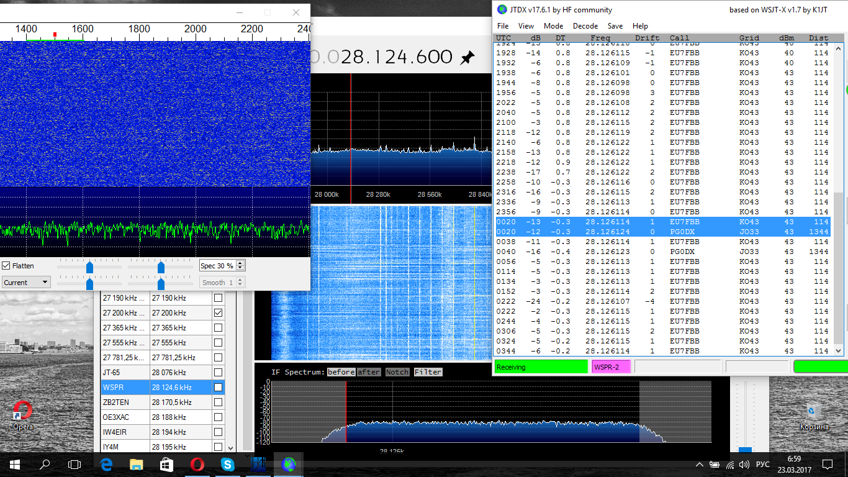Viewport: 848px width, 477px height.
Task: Open the Recycle Bin (Корзина) desktop icon
Action: (814, 411)
